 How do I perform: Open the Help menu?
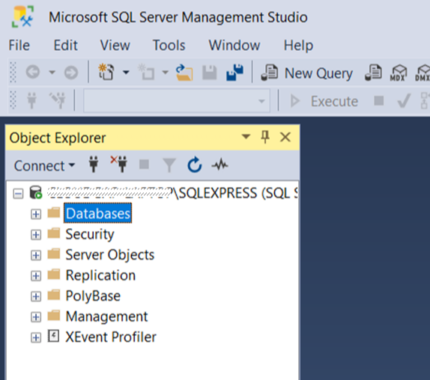point(298,45)
